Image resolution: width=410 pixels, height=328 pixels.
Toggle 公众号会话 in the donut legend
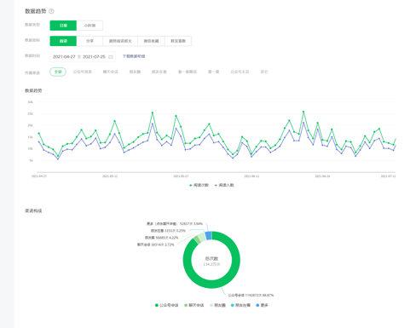pyautogui.click(x=166, y=305)
